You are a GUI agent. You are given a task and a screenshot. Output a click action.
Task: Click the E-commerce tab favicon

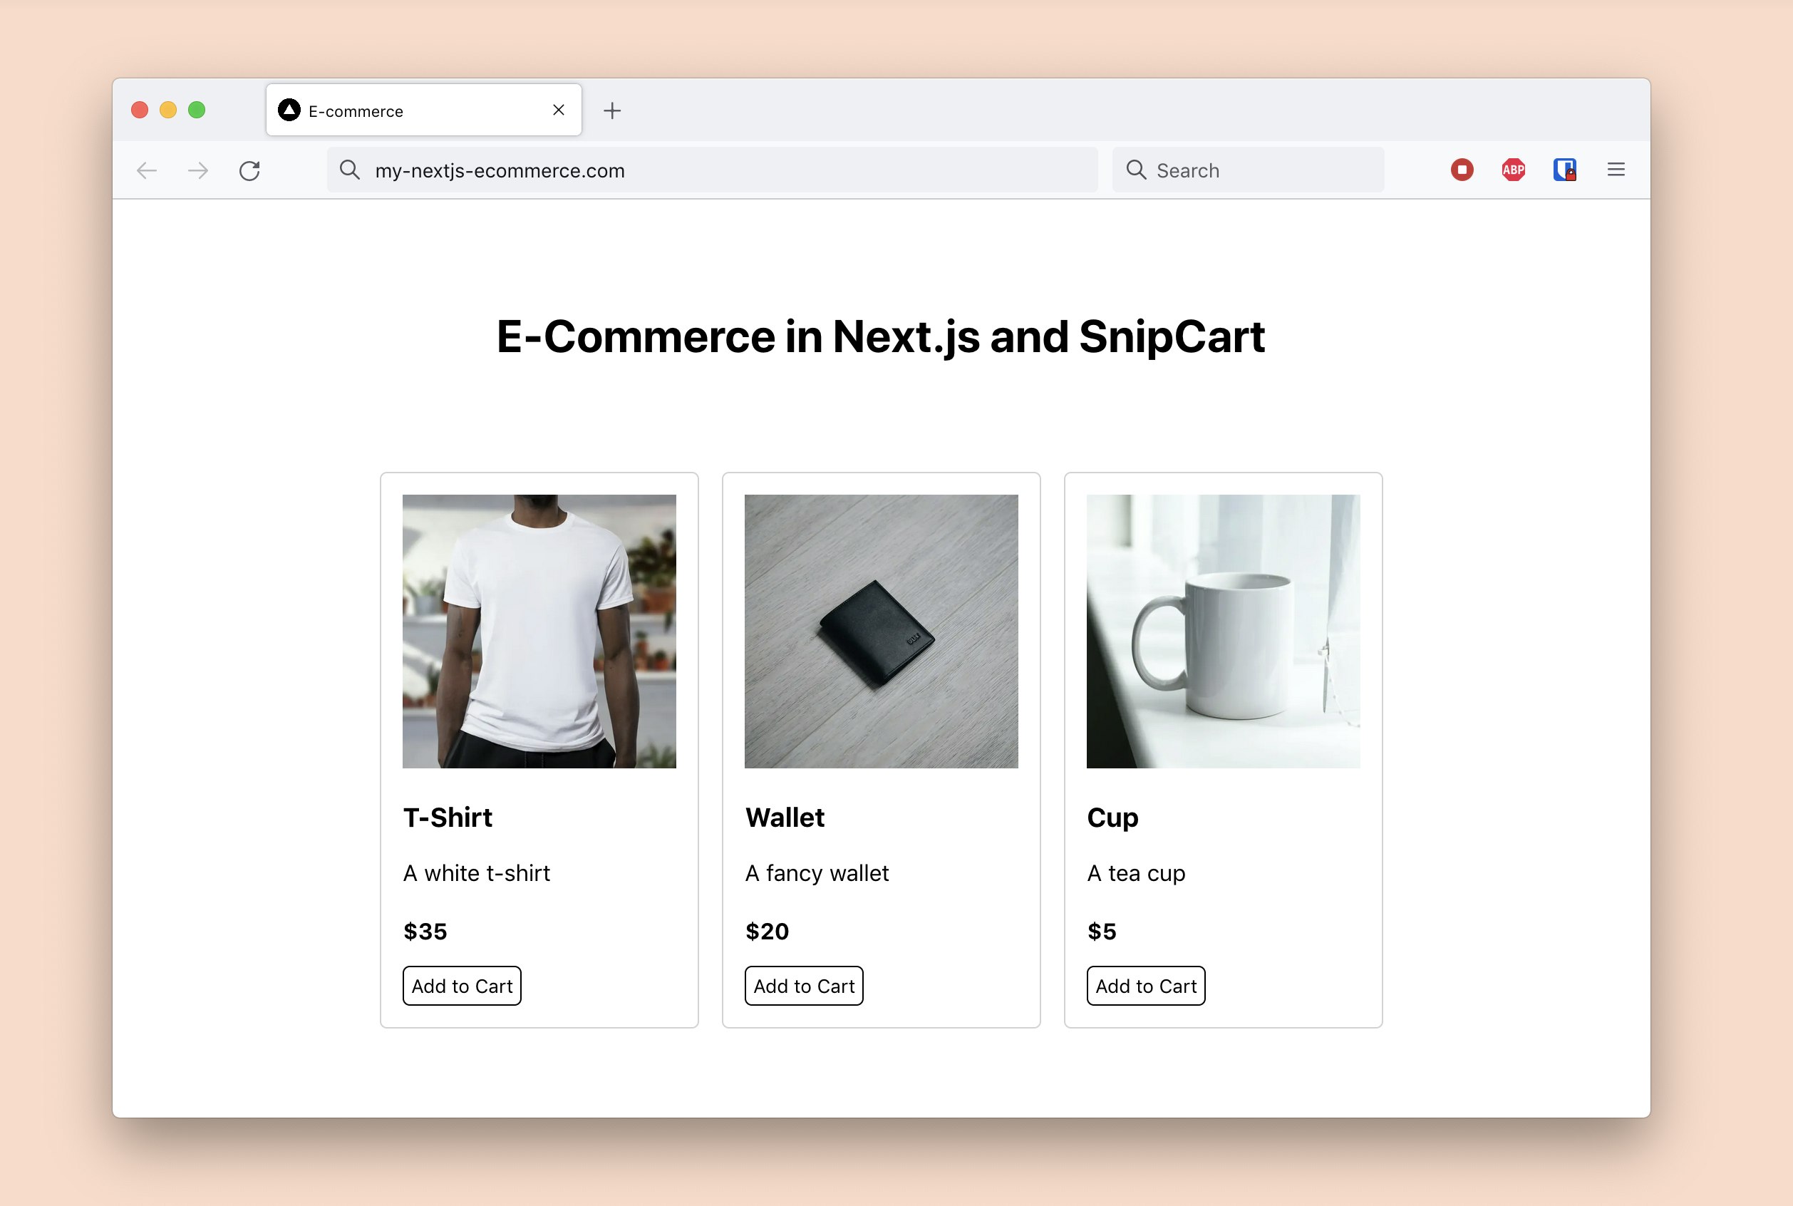(x=289, y=110)
